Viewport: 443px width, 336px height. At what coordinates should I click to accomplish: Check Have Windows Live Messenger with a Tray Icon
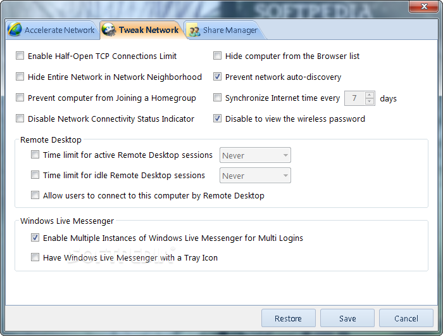click(35, 257)
